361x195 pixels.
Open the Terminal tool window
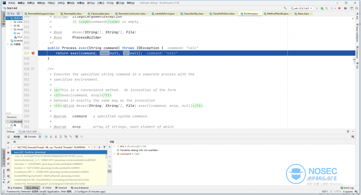pyautogui.click(x=61, y=188)
